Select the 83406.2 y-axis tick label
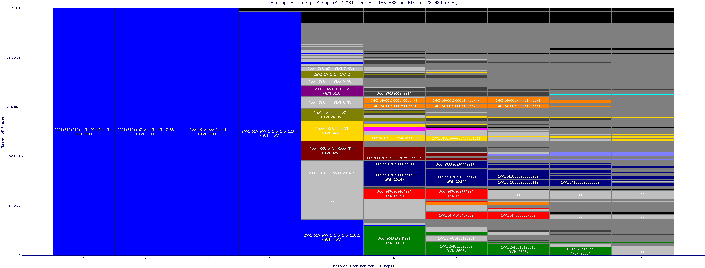The image size is (705, 268). pos(14,206)
